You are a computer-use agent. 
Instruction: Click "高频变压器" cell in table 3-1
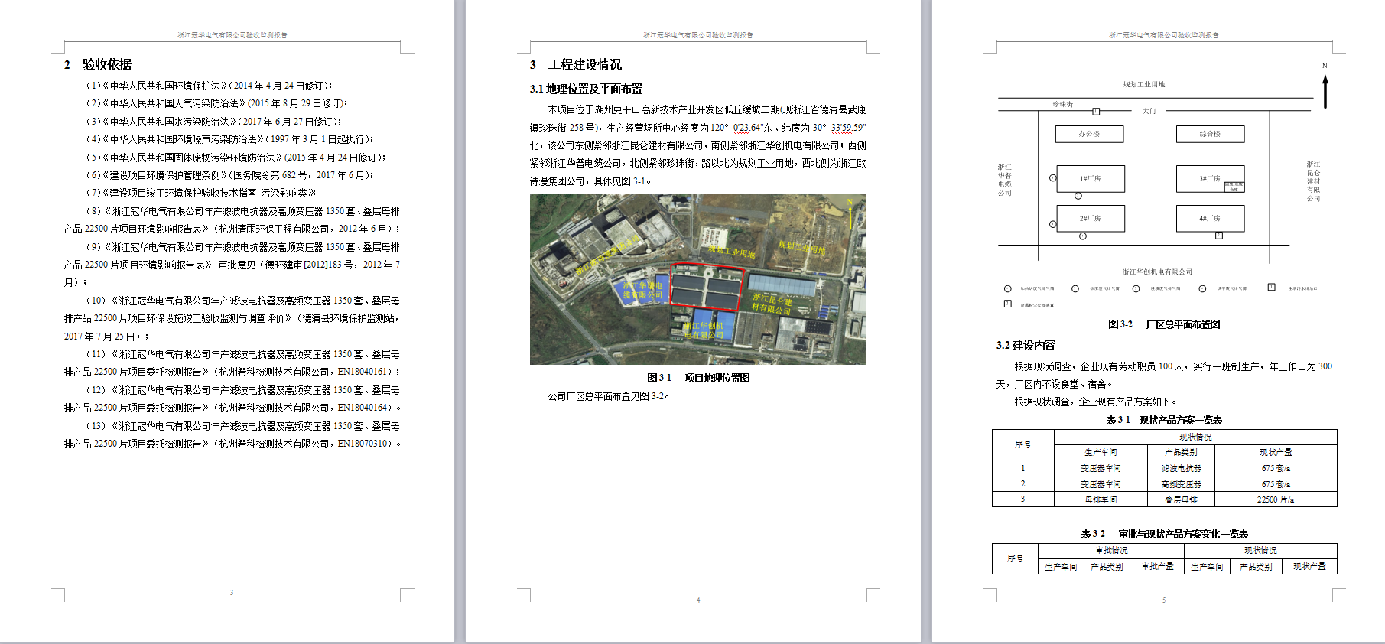[1181, 484]
